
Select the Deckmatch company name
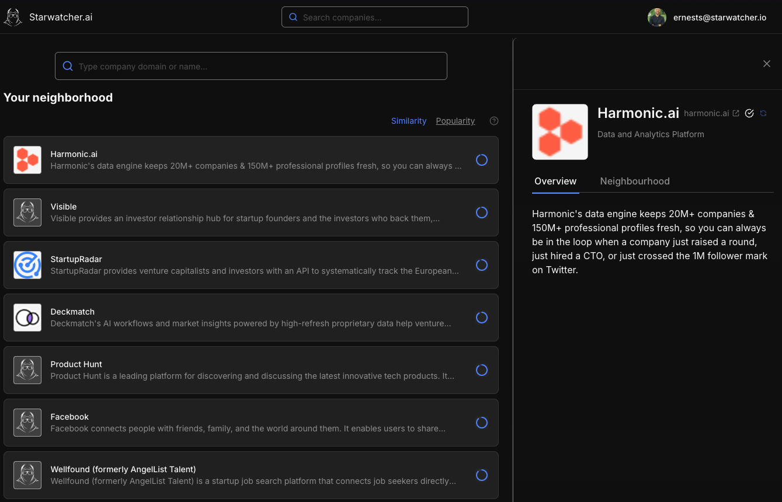[72, 312]
